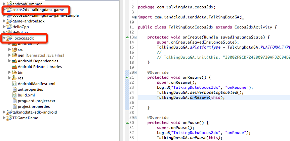Image resolution: width=290 pixels, height=141 pixels.
Task: Click sPlatformType on line 15
Action: pyautogui.click(x=205, y=47)
